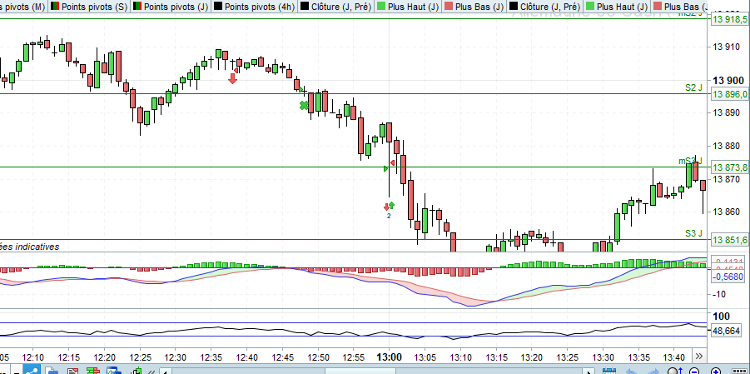The height and width of the screenshot is (374, 750).
Task: Select the first Clôture (J, Pré) tab
Action: pyautogui.click(x=337, y=7)
